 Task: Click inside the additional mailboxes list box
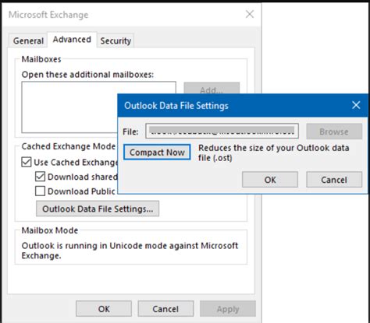tap(69, 107)
